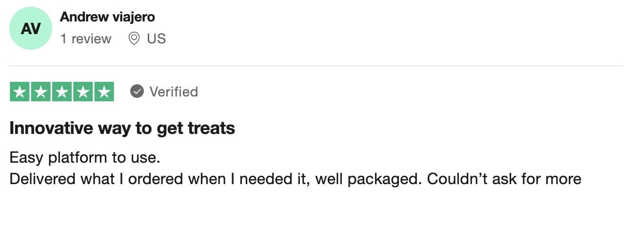Click the first green star
Screen dimensions: 634x226
[20, 92]
